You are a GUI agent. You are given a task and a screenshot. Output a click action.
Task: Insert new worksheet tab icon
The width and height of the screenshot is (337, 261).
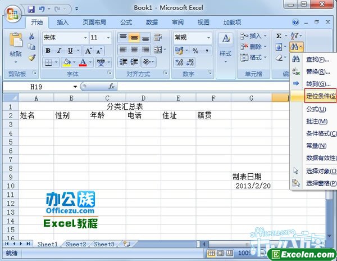(126, 244)
